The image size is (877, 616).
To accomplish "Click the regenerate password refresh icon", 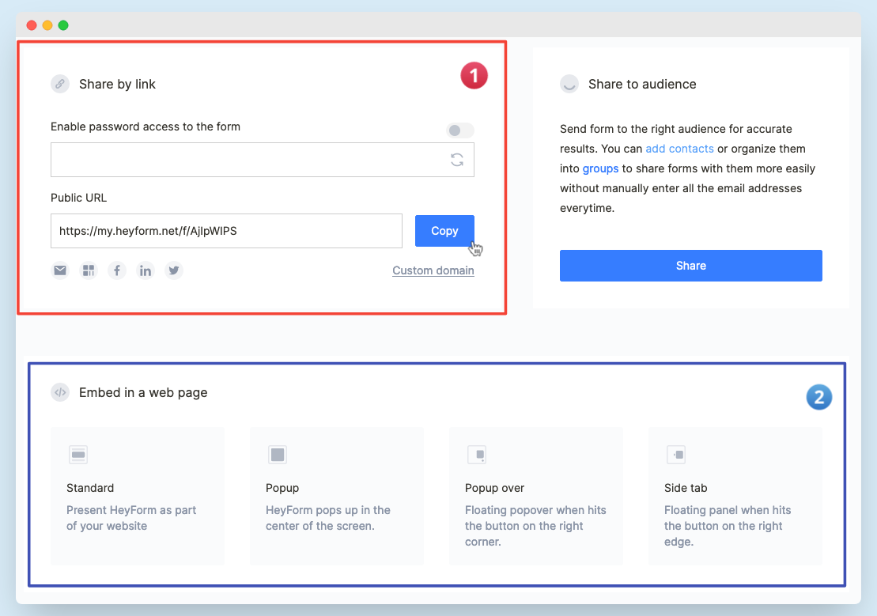I will (x=457, y=160).
